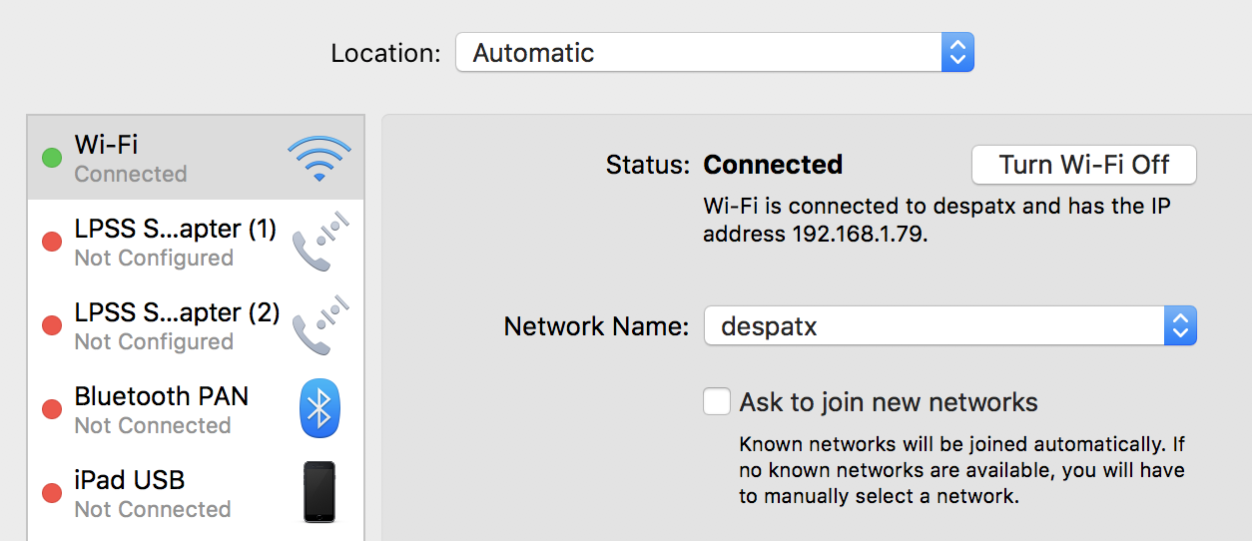The width and height of the screenshot is (1252, 541).
Task: Open the Location dropdown set to Automatic
Action: pos(715,53)
